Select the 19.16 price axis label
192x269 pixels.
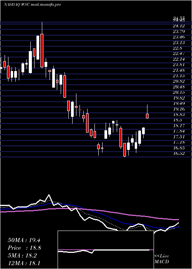point(179,109)
